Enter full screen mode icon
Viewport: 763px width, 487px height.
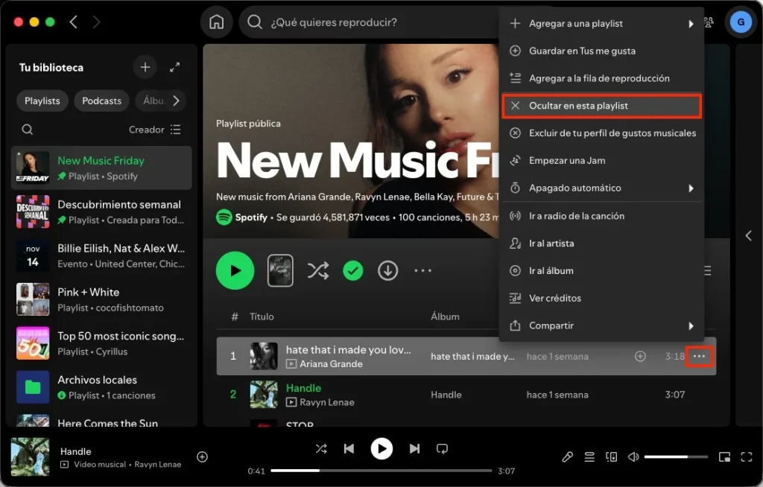(x=747, y=456)
